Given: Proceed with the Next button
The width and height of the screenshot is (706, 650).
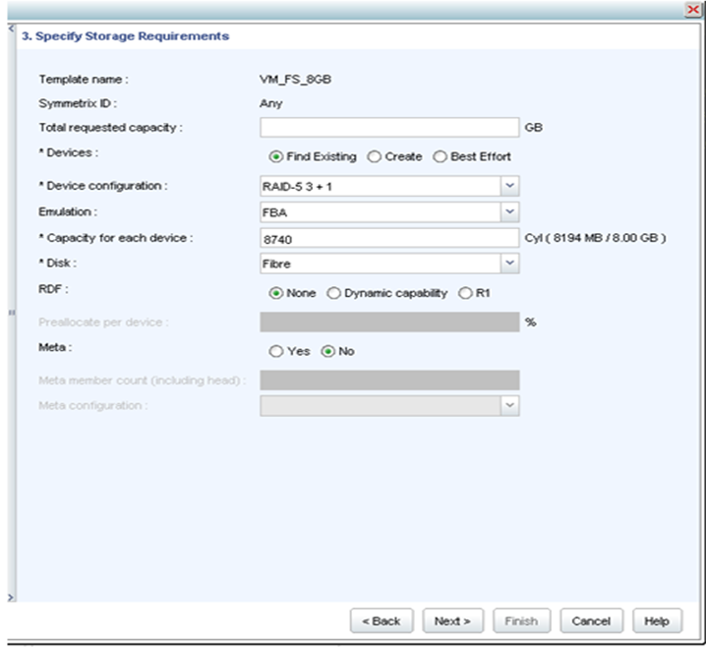Looking at the screenshot, I should coord(452,621).
